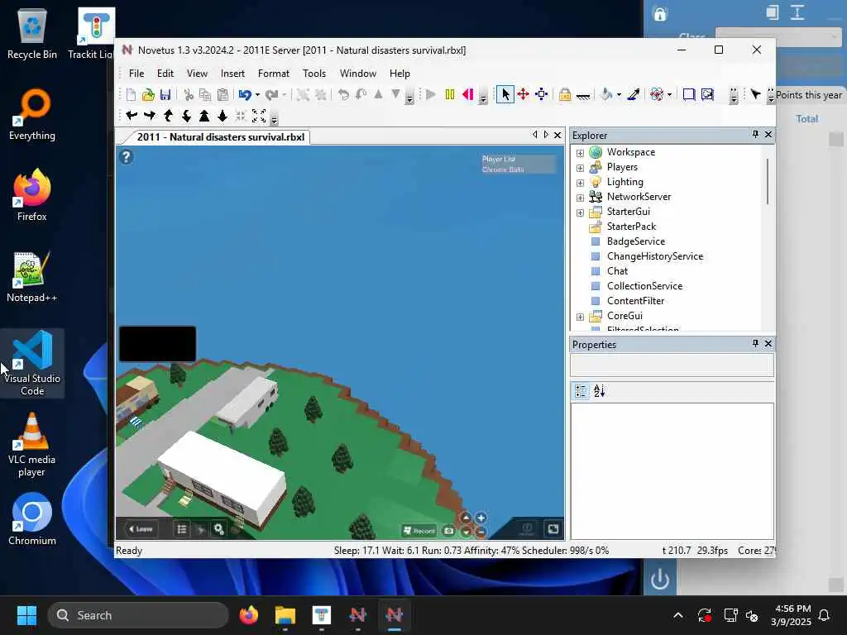Viewport: 847px width, 635px height.
Task: Click the Copy icon in toolbar
Action: (205, 94)
